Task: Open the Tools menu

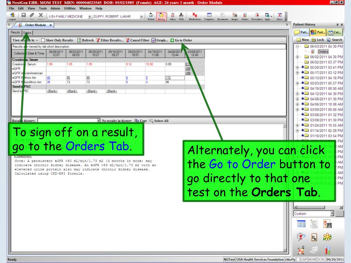Action: pos(43,8)
